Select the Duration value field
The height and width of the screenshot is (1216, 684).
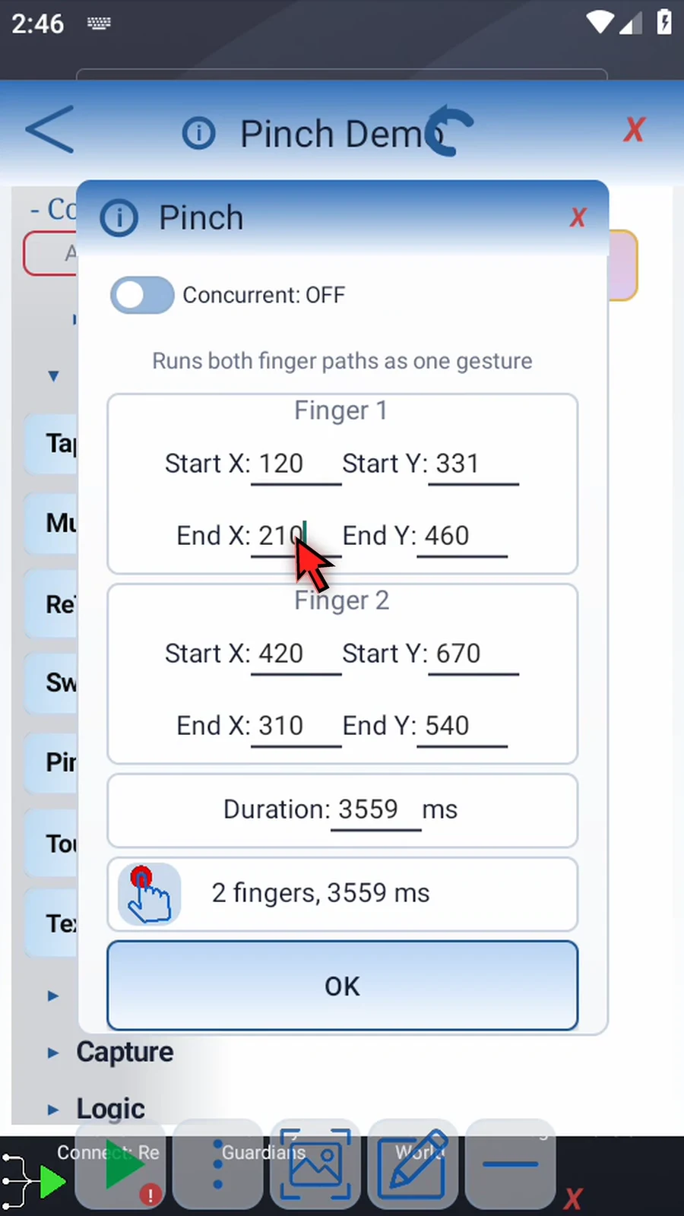pyautogui.click(x=376, y=811)
